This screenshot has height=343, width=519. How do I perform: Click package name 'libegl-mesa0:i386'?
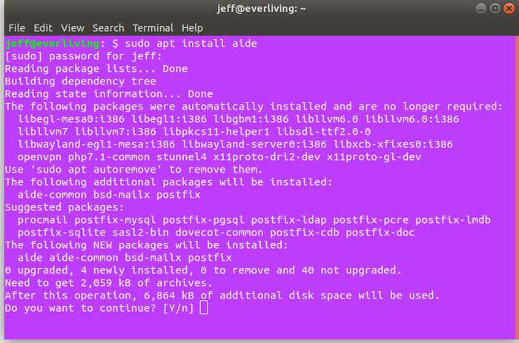pyautogui.click(x=71, y=119)
